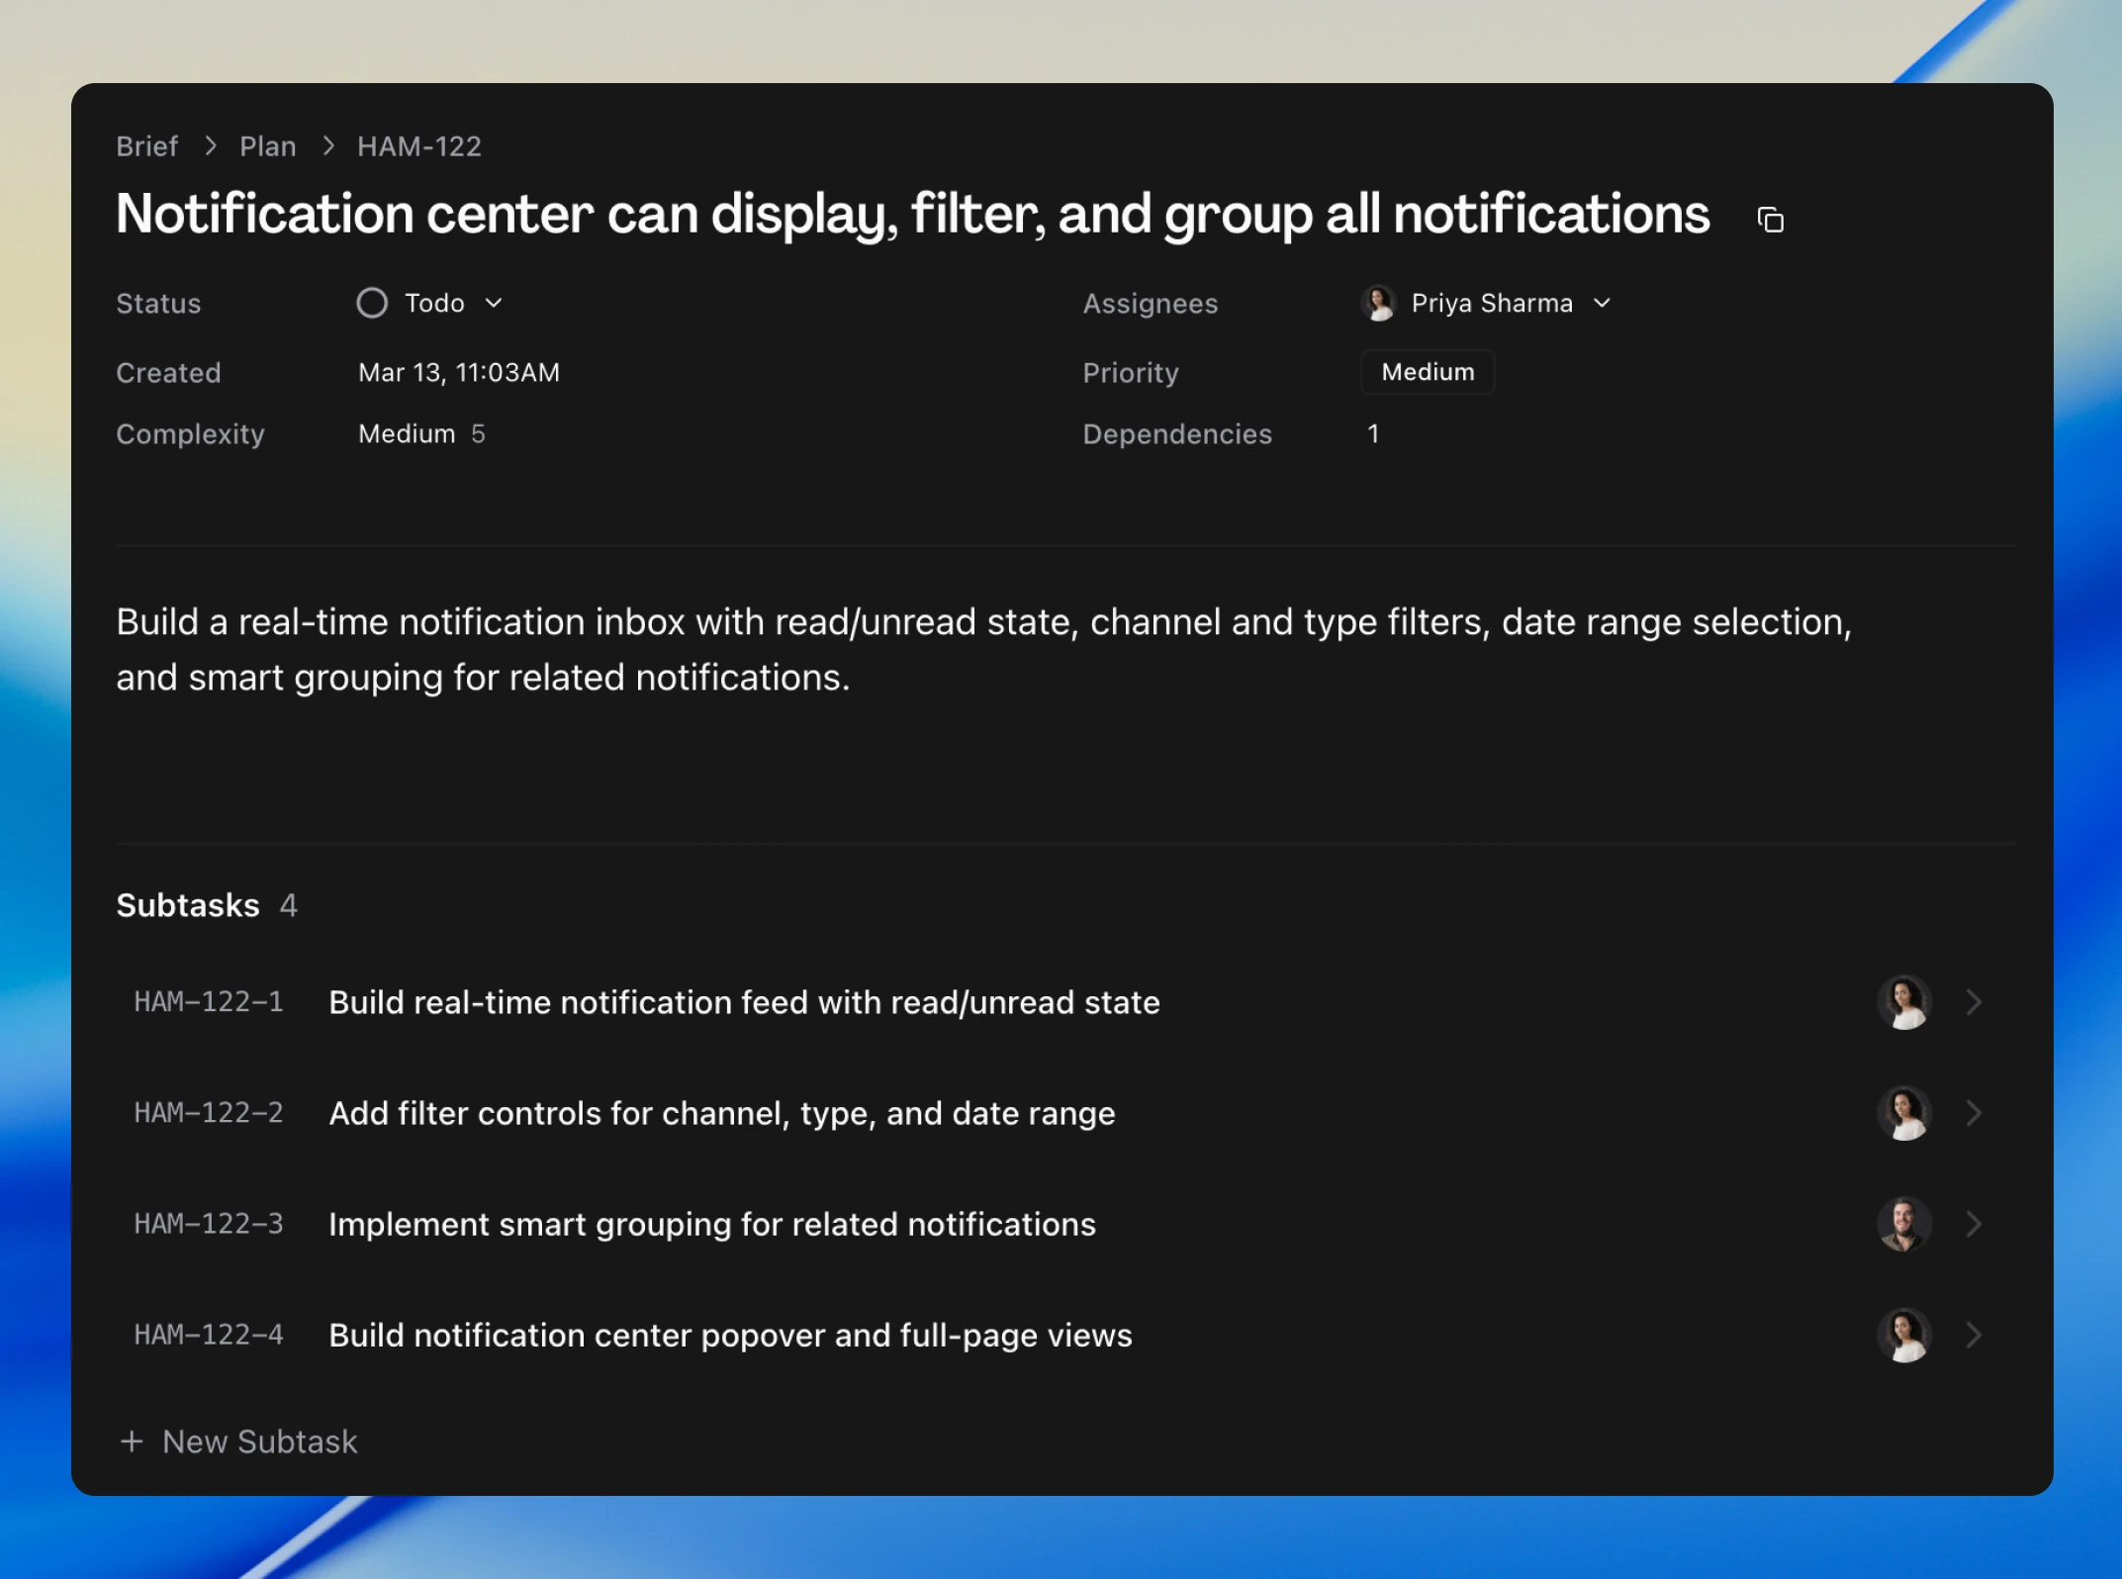The height and width of the screenshot is (1579, 2122).
Task: Click the avatar on subtask HAM-122-1
Action: (1903, 1001)
